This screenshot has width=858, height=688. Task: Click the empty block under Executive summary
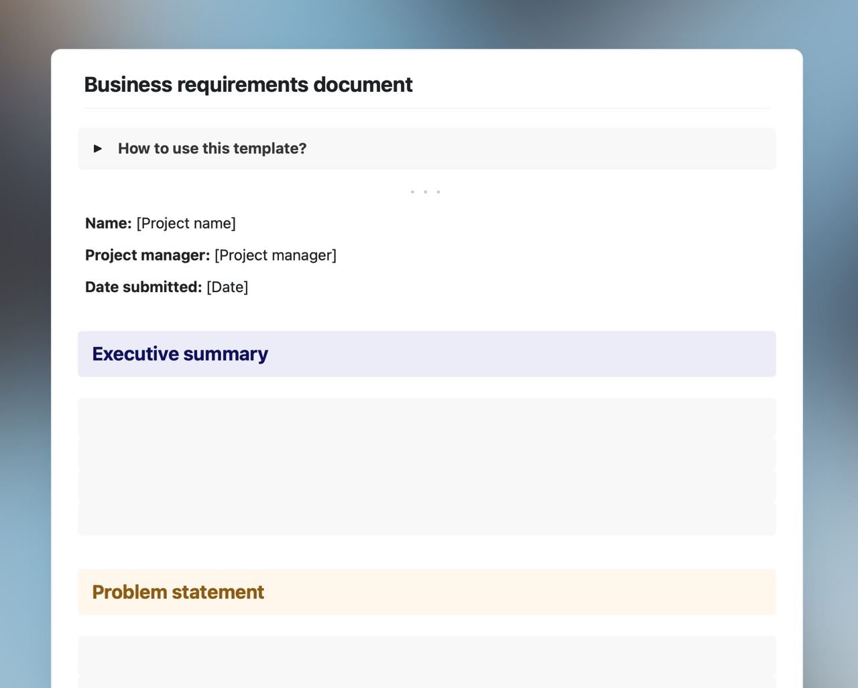[426, 466]
